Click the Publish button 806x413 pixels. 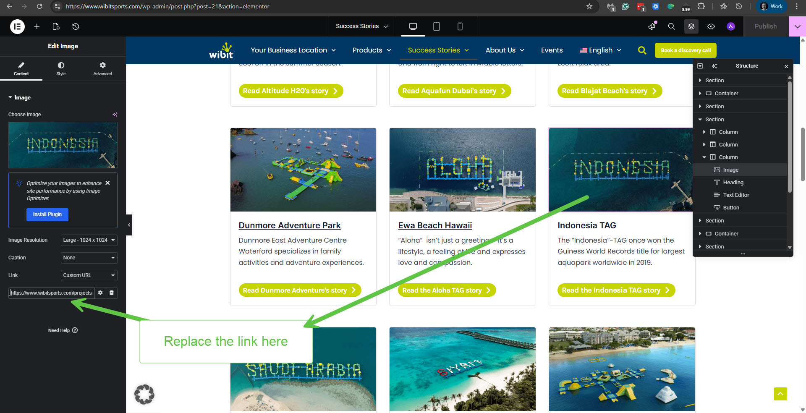coord(766,26)
